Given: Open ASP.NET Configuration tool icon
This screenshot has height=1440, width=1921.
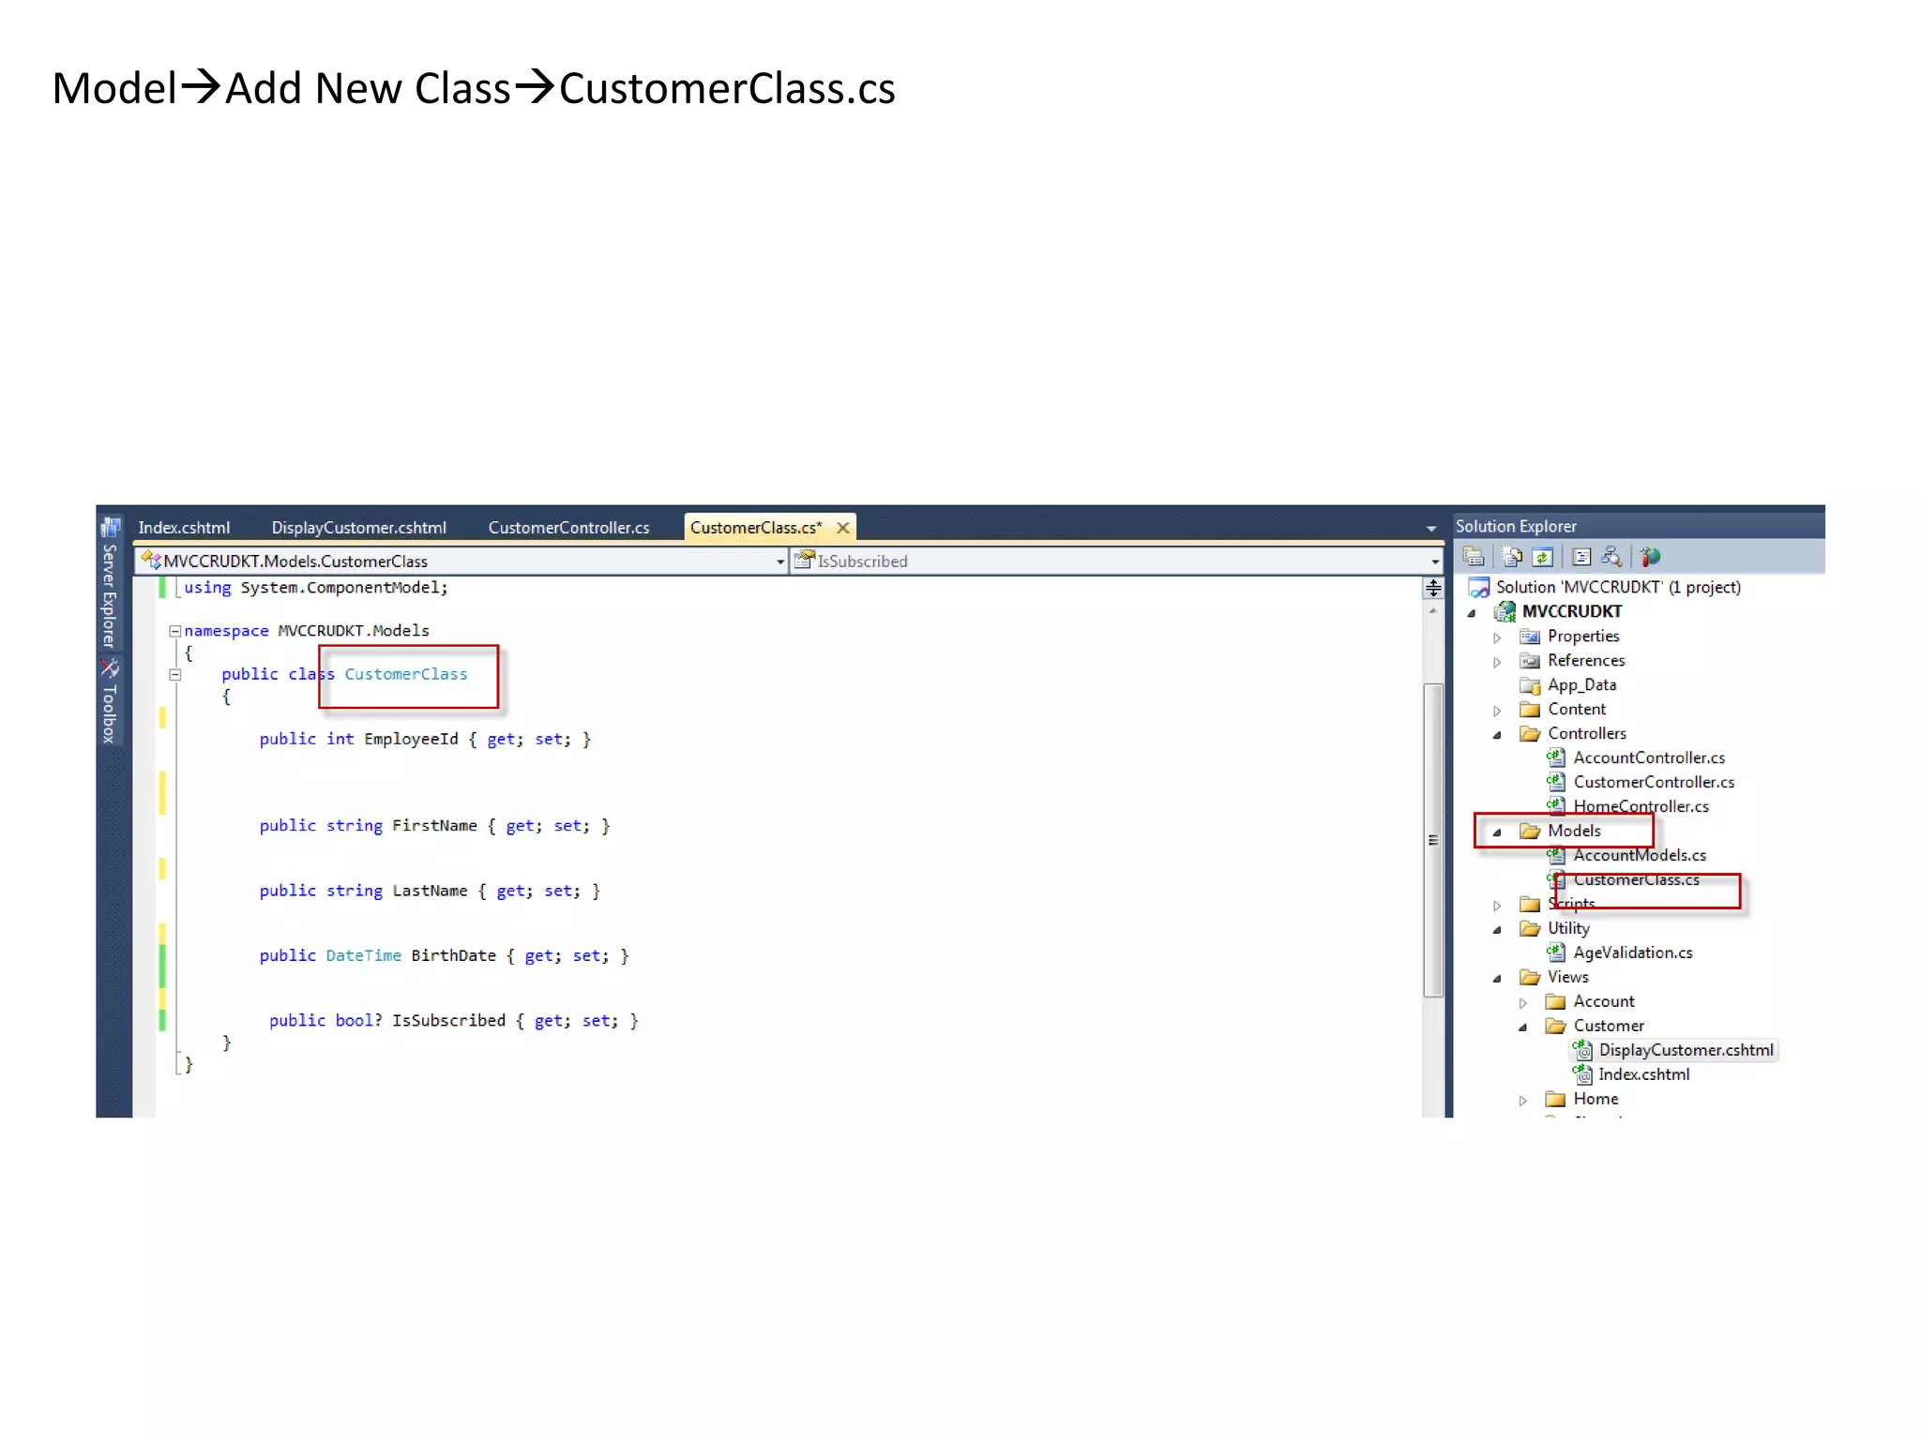Looking at the screenshot, I should click(1650, 557).
